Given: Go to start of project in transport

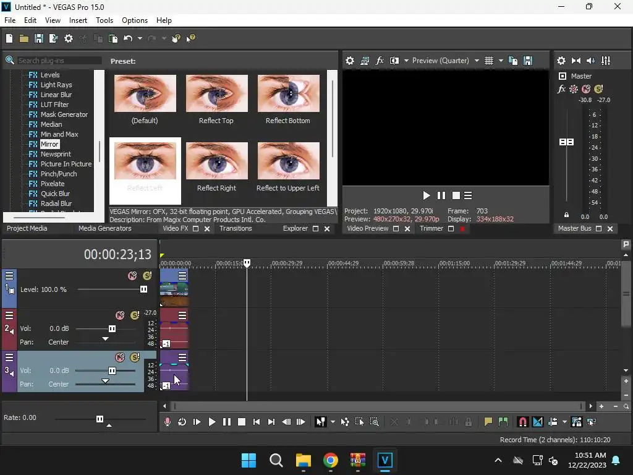Looking at the screenshot, I should point(257,422).
